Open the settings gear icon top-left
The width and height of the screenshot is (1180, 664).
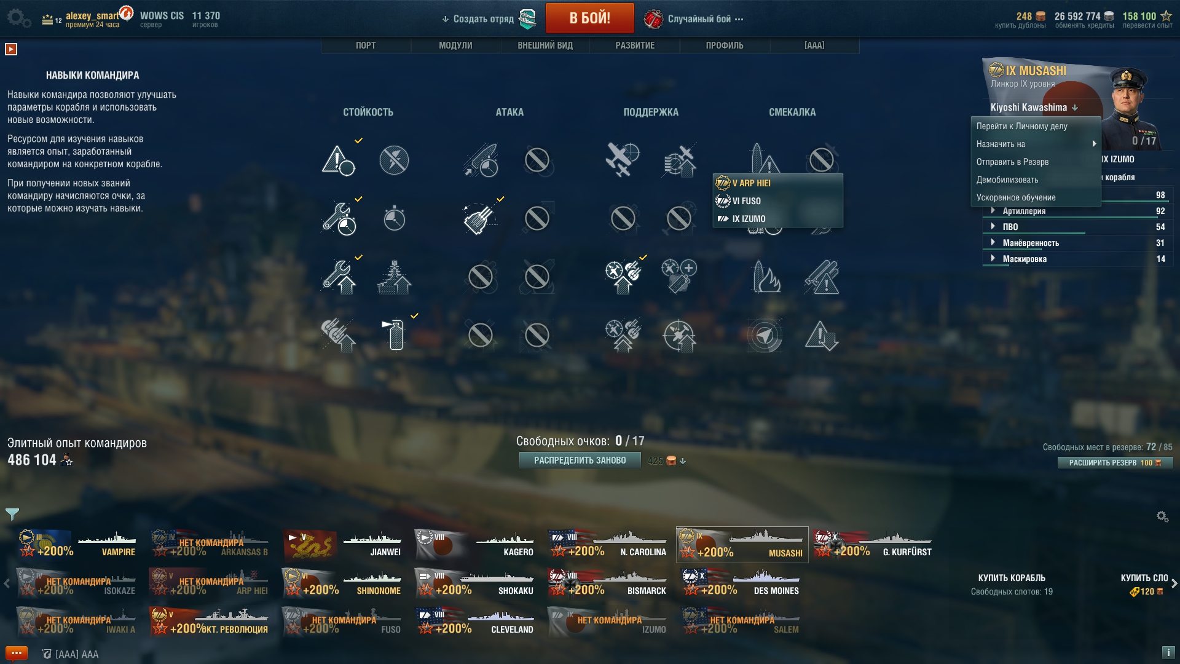click(19, 18)
